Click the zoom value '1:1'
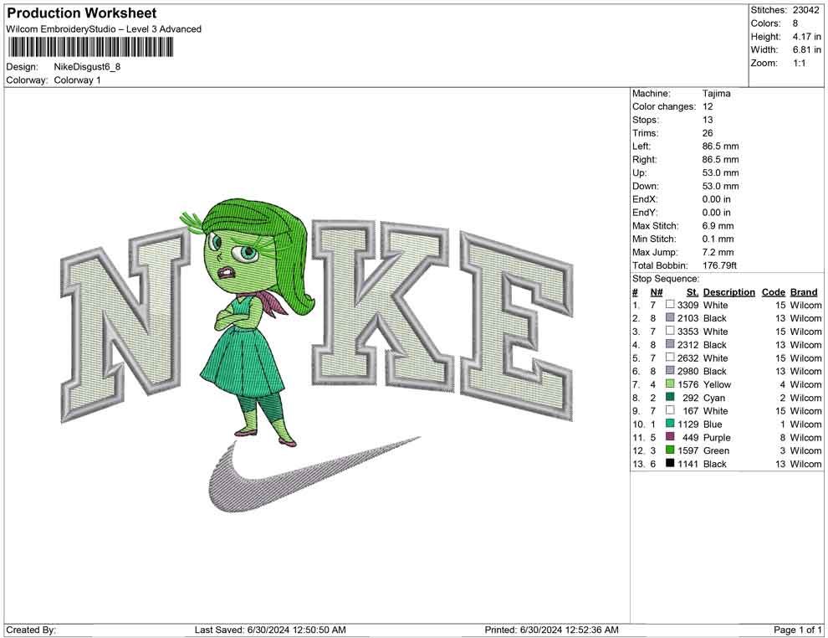Viewport: 828px width, 638px height. (800, 63)
